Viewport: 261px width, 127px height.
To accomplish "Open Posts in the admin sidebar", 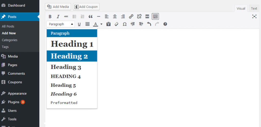I will tap(20, 17).
